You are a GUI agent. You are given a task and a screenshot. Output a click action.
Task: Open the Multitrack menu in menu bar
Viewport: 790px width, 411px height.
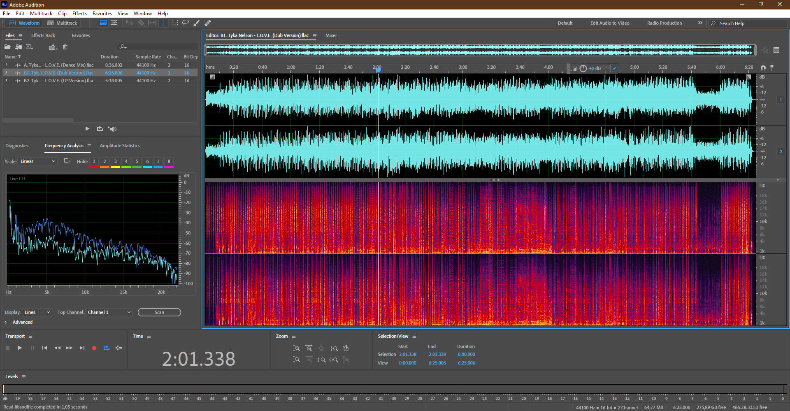click(x=41, y=14)
